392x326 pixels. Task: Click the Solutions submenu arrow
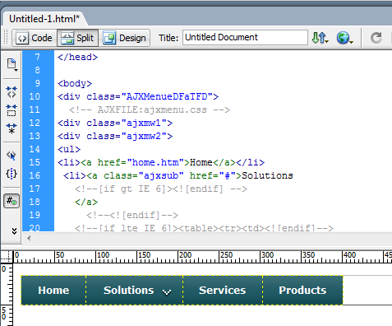(167, 292)
